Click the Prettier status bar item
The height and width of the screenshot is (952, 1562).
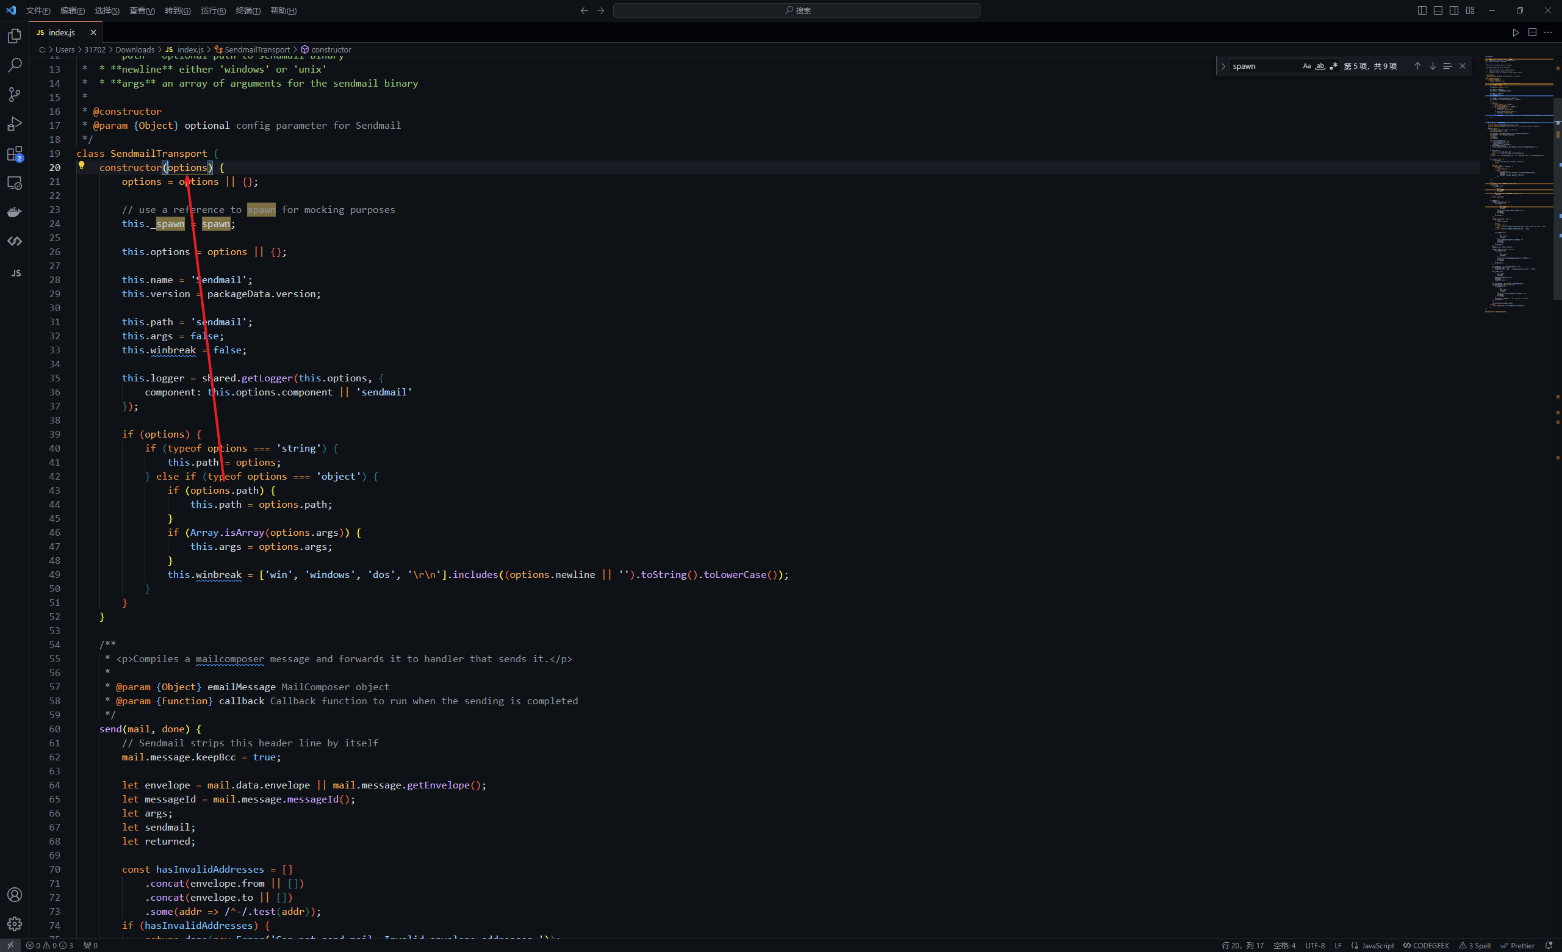tap(1517, 945)
